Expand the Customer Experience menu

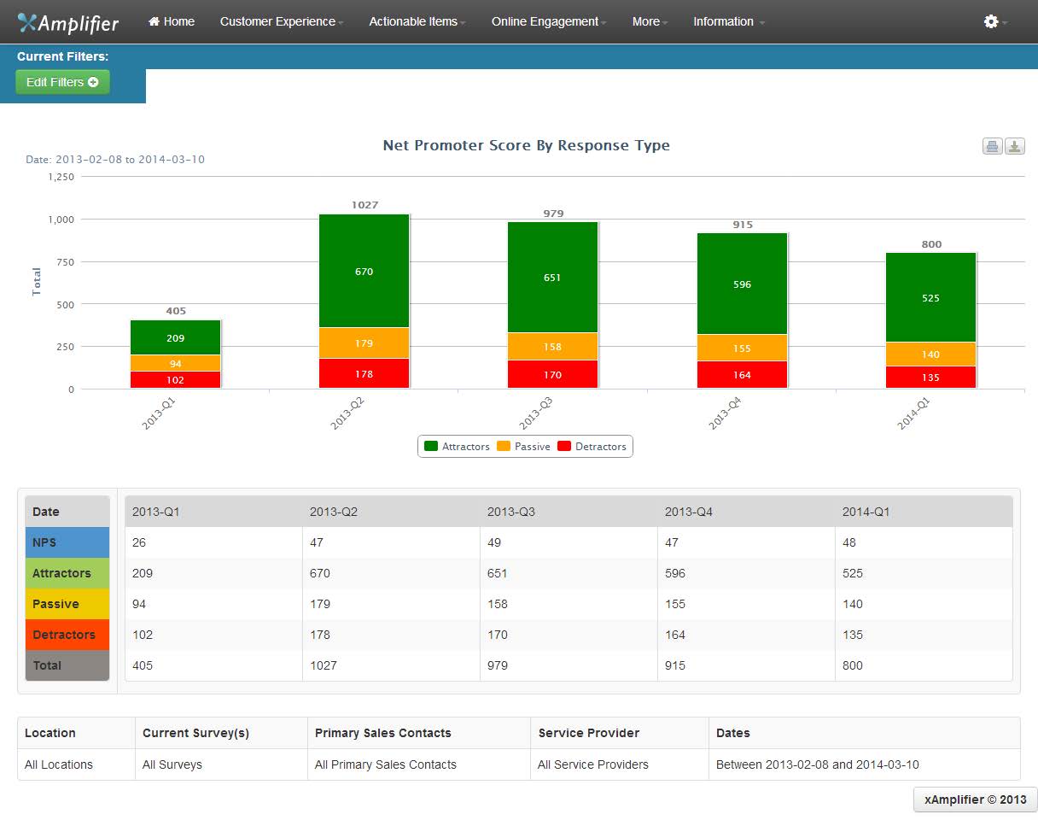(282, 21)
